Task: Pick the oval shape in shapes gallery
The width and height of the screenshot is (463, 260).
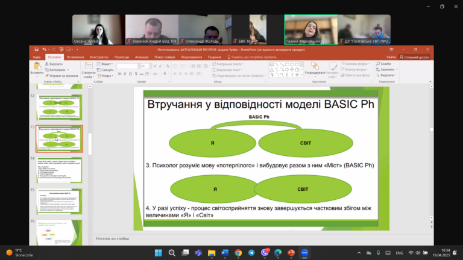Action: coord(292,64)
